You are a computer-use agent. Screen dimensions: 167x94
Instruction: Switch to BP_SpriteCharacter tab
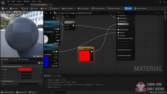17,5
